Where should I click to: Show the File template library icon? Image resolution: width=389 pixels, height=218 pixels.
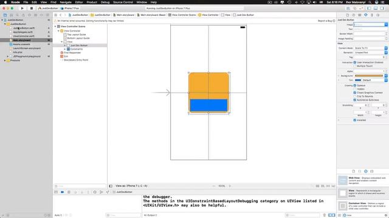tap(354, 171)
